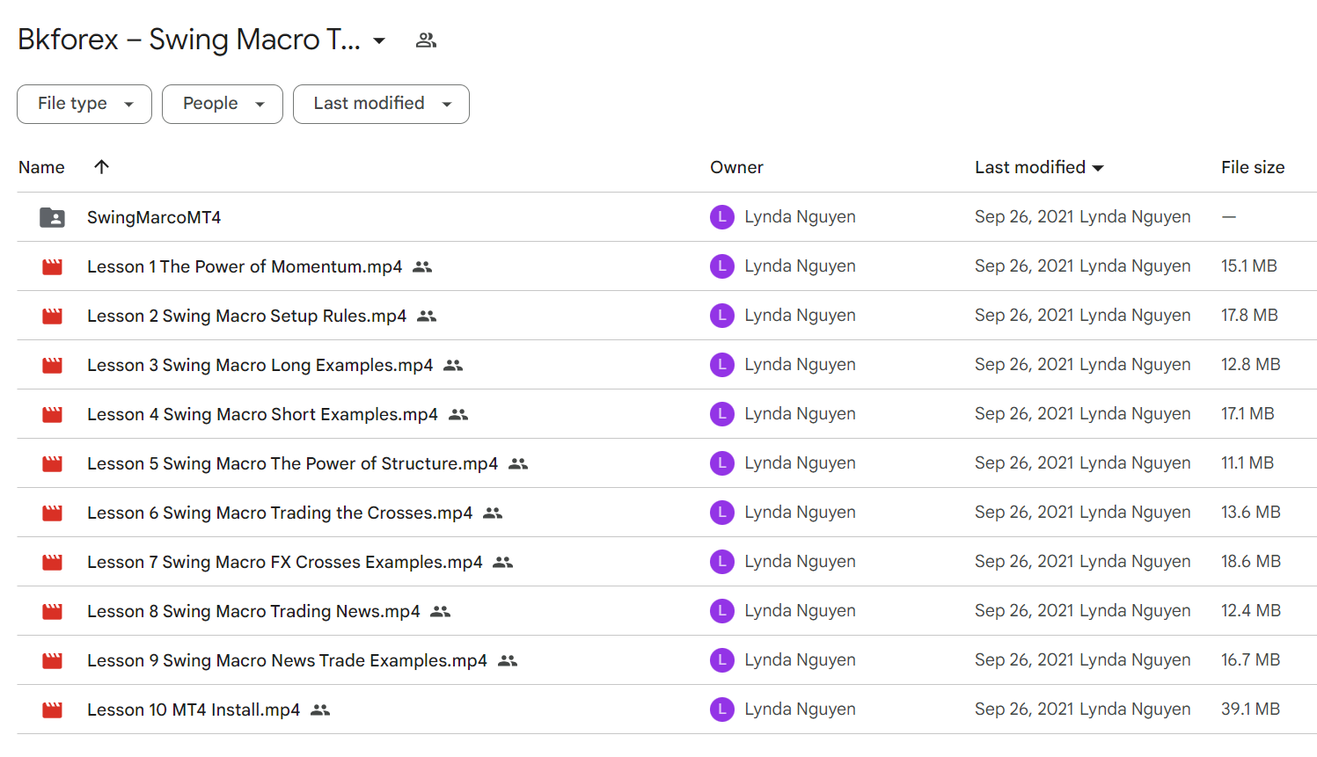Click owner name Lynda Nguyen in Lesson 8 row

[x=800, y=611]
